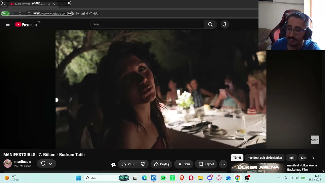Screen dimensions: 325x183
Task: Show more filter chips with right arrow
Action: pyautogui.click(x=313, y=158)
